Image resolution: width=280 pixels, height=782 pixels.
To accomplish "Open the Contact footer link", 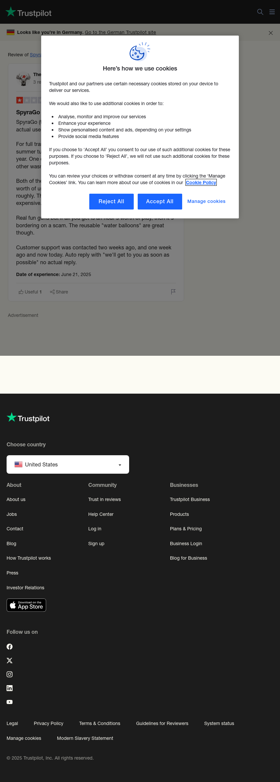I will 15,529.
